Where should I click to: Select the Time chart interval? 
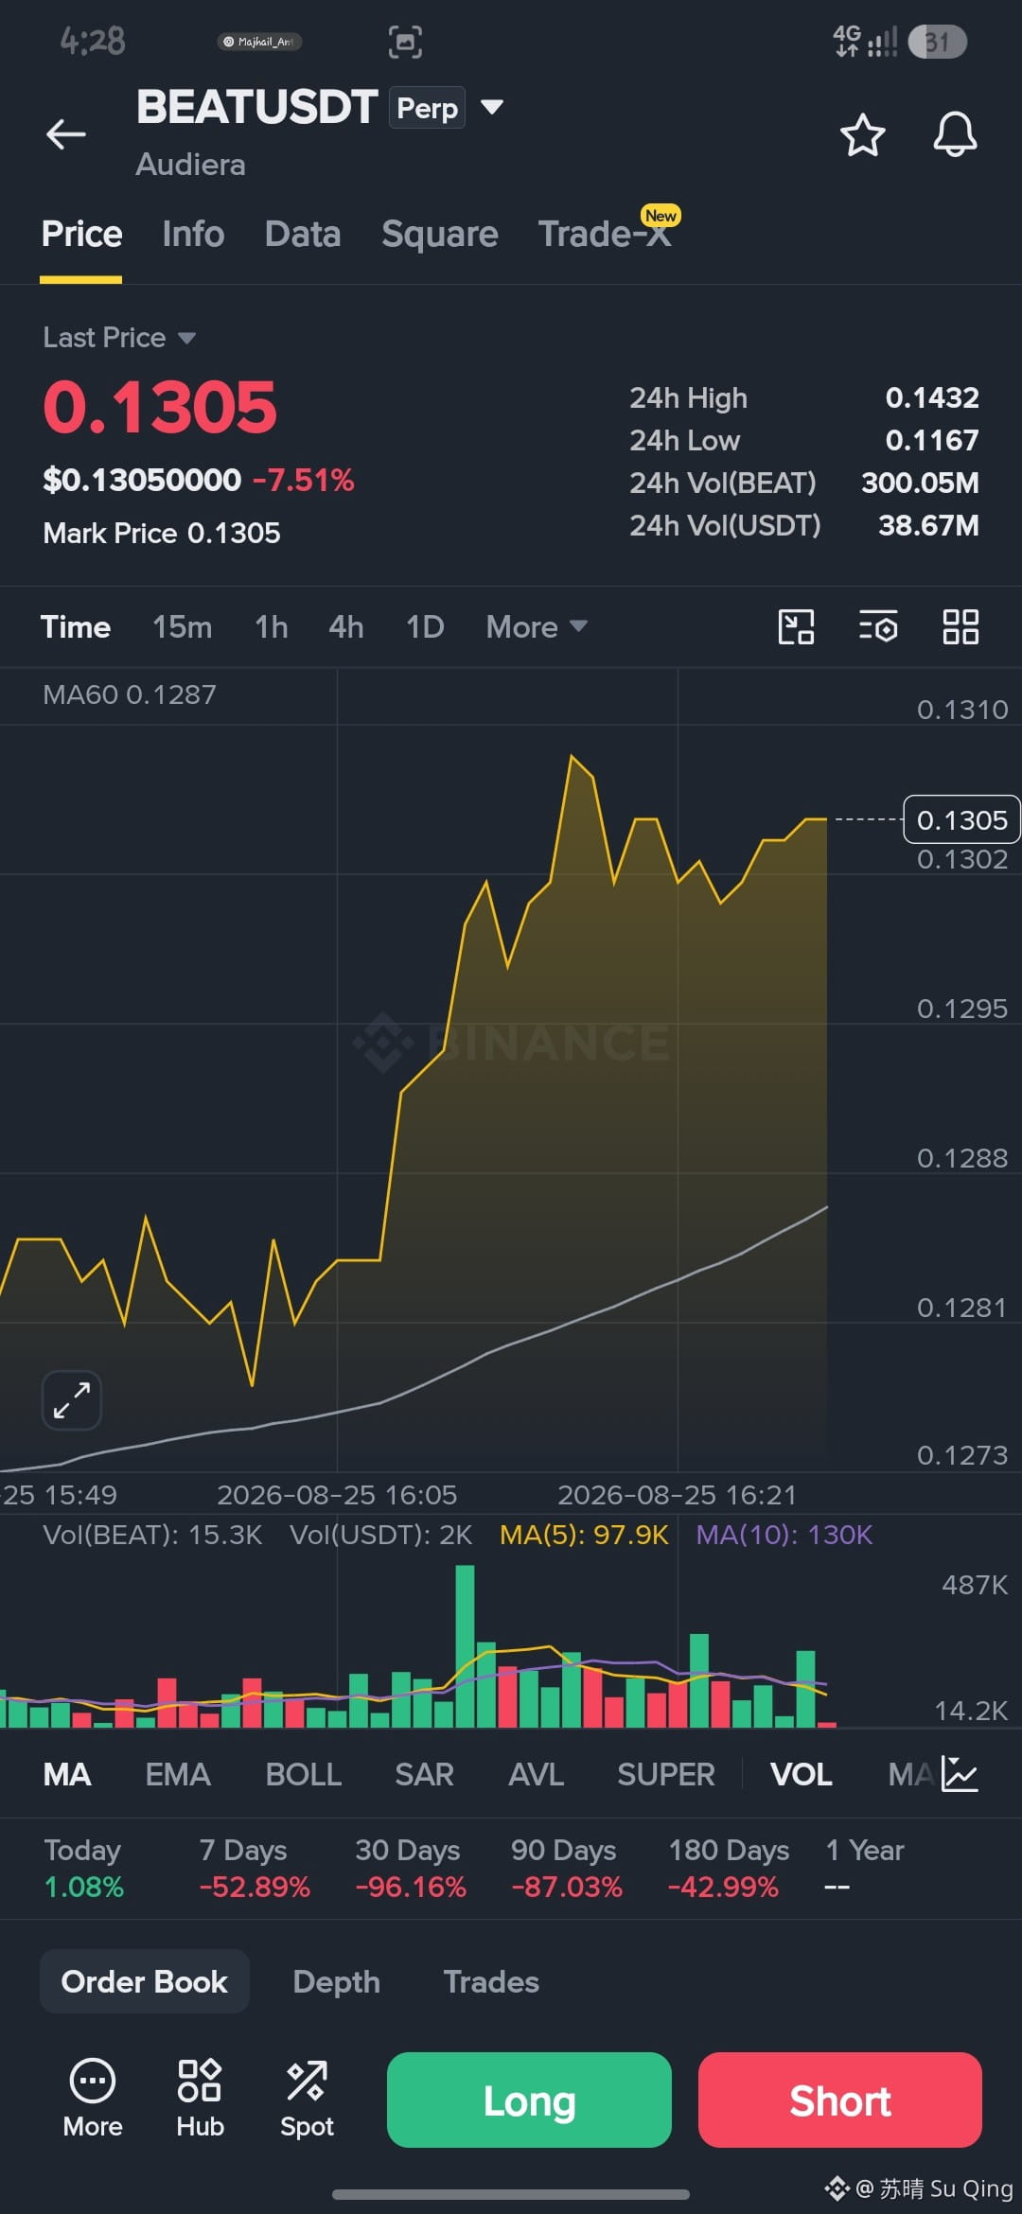(76, 626)
